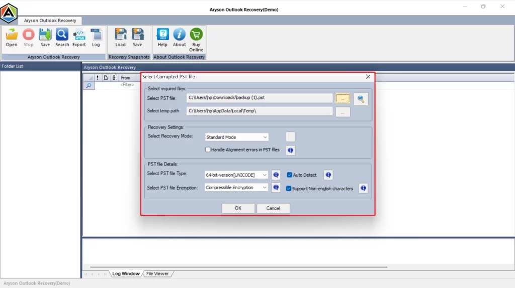This screenshot has height=288, width=515.
Task: Click the Save icon next to Stop
Action: point(45,37)
